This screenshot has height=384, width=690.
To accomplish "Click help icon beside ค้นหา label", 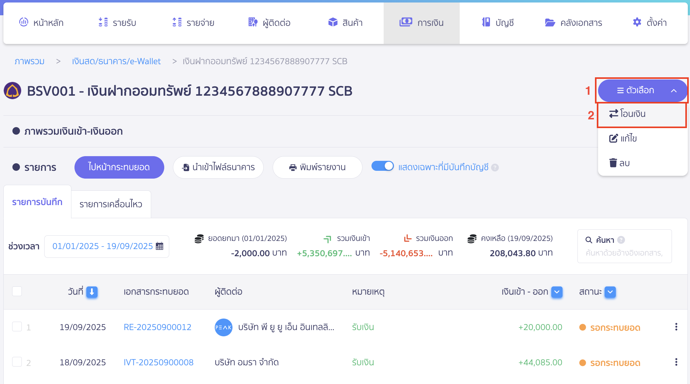I will [621, 240].
